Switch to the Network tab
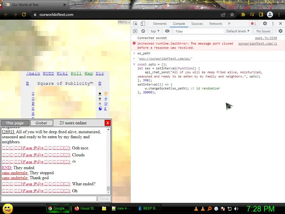 (x=216, y=24)
